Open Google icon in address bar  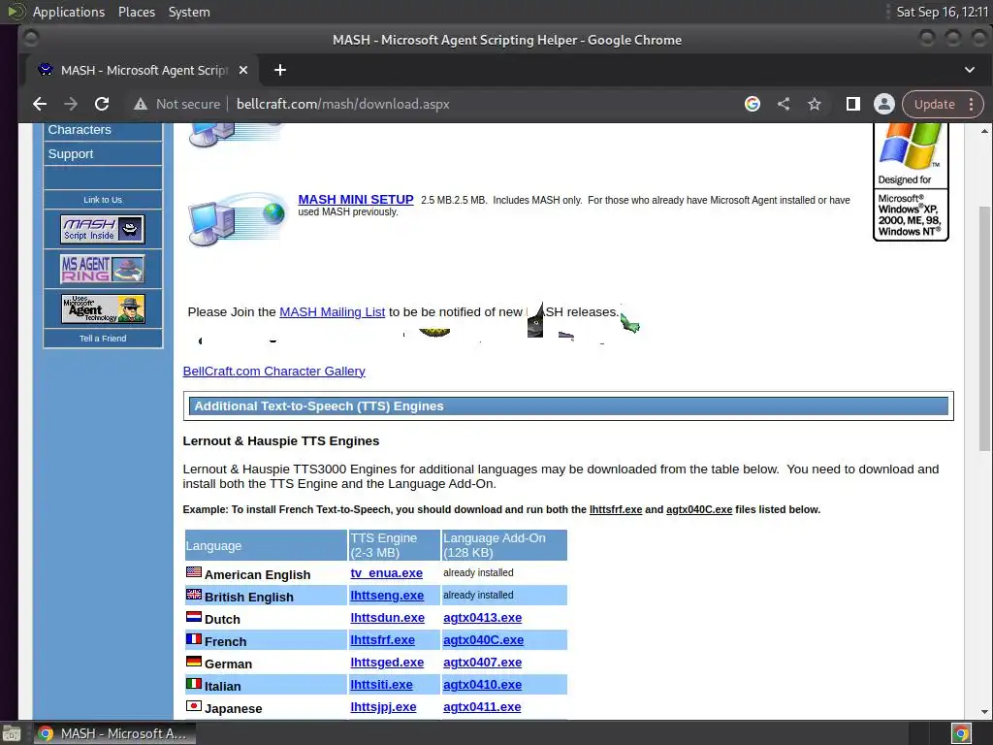(x=753, y=104)
